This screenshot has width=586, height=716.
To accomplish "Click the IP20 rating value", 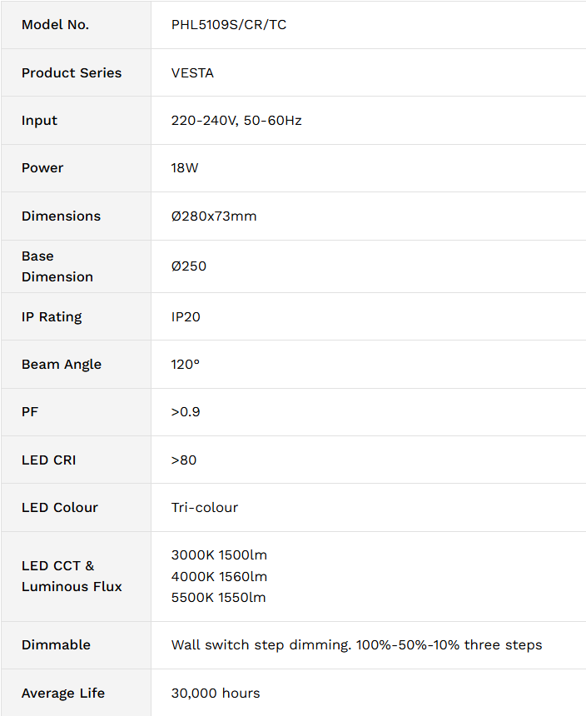I will click(x=186, y=317).
